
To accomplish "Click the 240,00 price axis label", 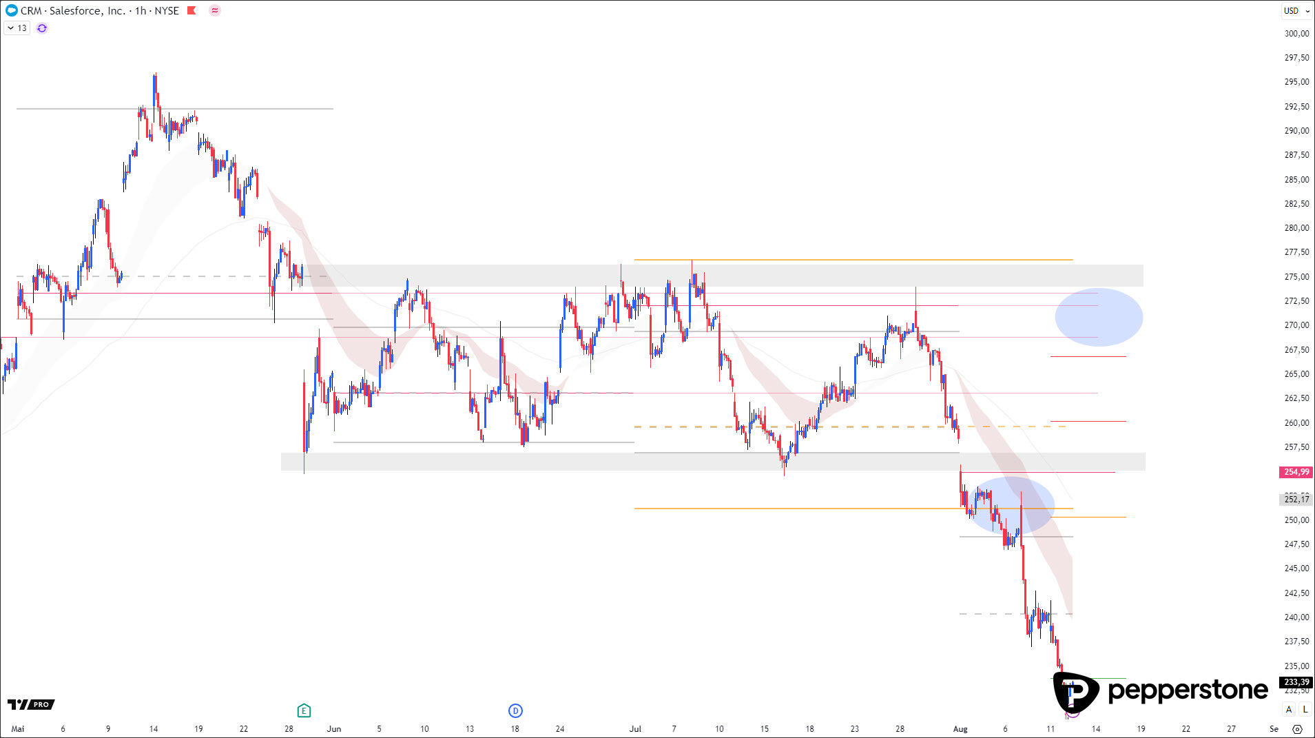I will pyautogui.click(x=1296, y=617).
